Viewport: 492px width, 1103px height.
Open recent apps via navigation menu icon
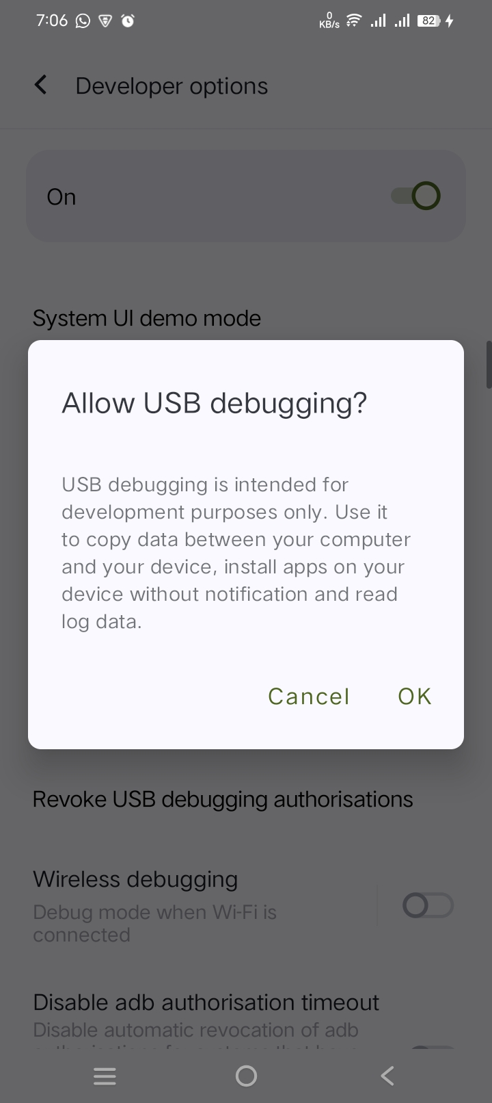coord(105,1076)
